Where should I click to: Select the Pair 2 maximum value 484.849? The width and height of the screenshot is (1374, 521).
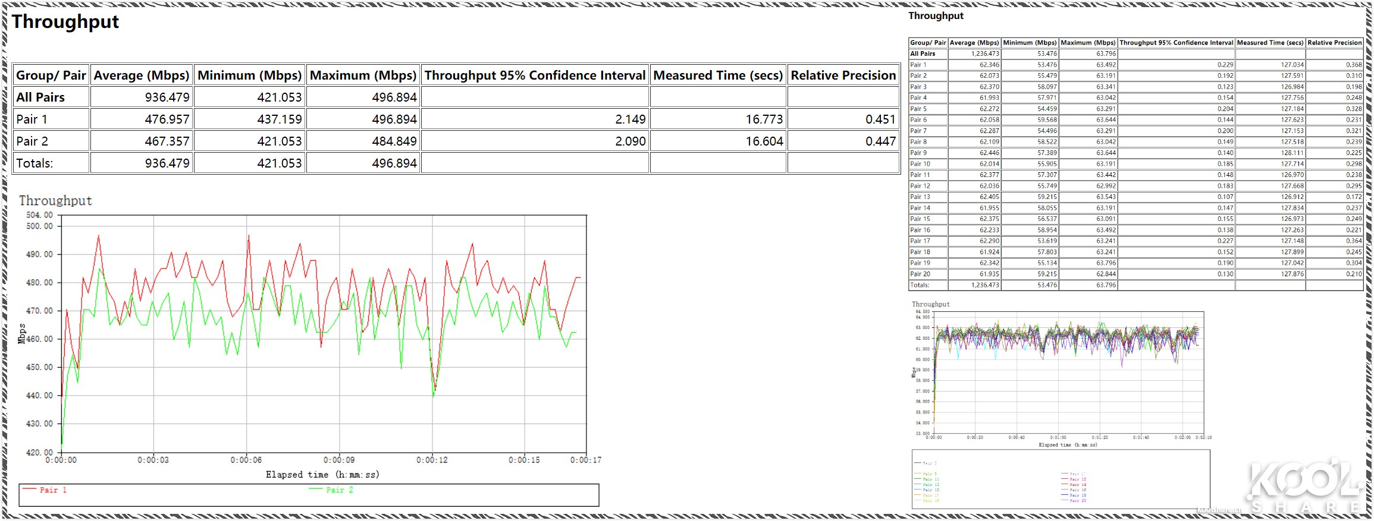(394, 141)
